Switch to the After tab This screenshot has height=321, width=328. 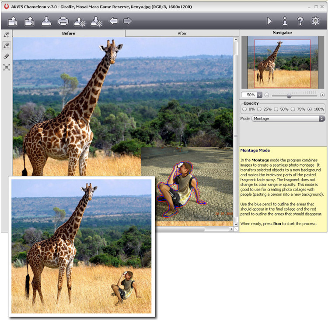[182, 33]
